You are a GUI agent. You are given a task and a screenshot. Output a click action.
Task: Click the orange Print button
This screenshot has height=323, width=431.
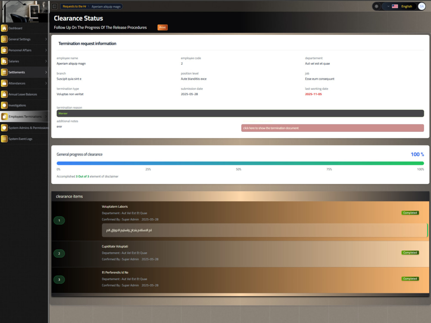pos(162,28)
